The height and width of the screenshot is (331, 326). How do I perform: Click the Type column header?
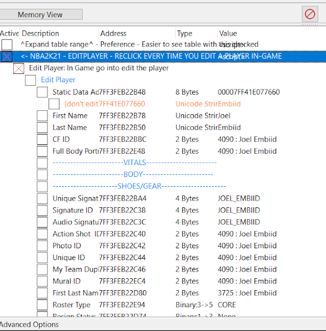coord(184,33)
